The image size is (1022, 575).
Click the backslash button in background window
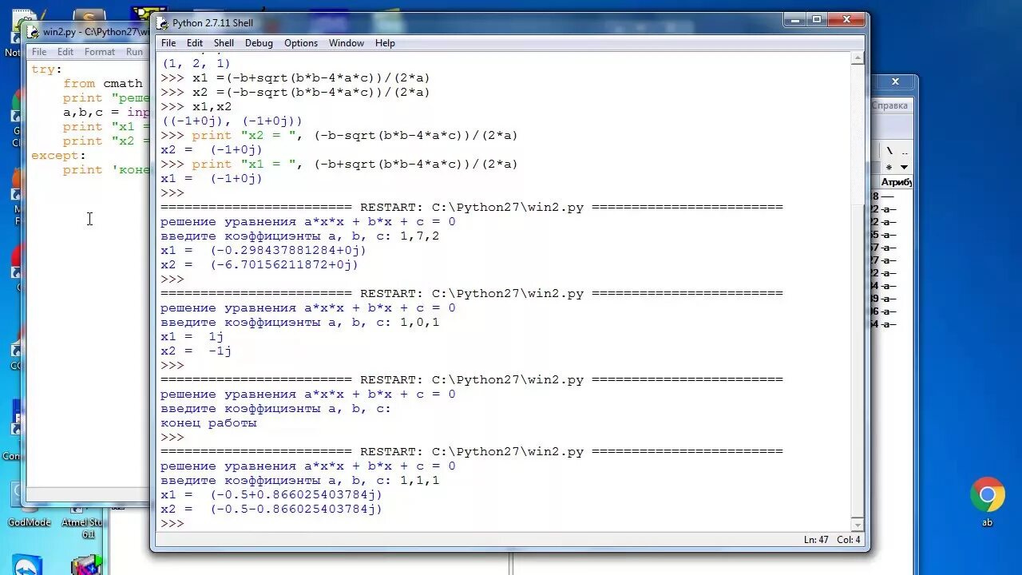[889, 151]
